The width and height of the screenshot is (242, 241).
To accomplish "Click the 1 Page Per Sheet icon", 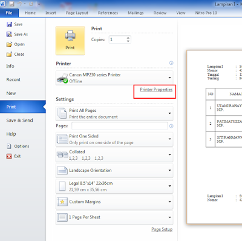I will tap(62, 217).
